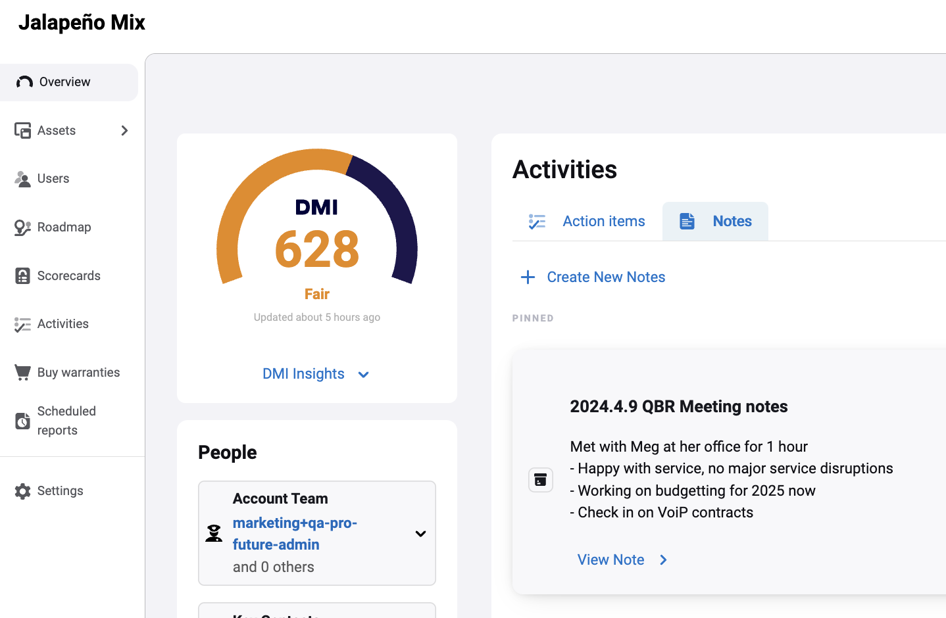Click the PINNED section label
Screen dimensions: 946x618
point(533,318)
